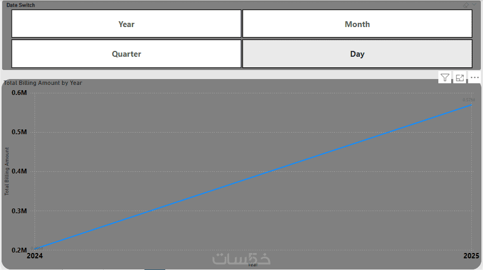Click the Date Switch slicer header

(21, 5)
